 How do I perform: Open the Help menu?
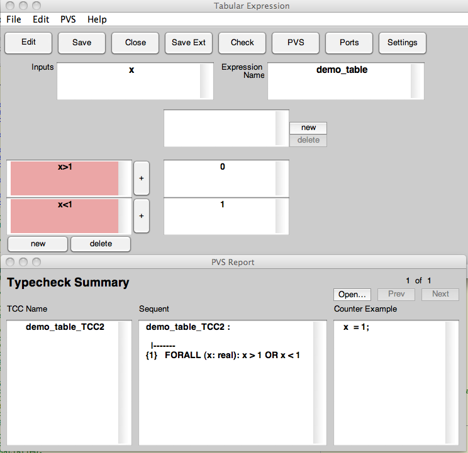97,19
